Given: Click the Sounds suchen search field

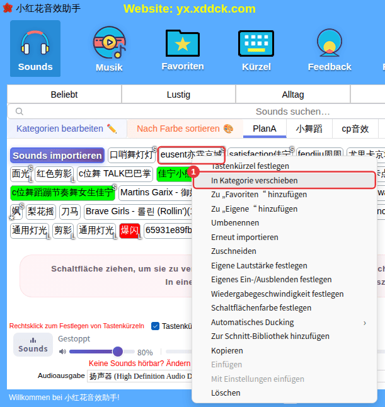Looking at the screenshot, I should coord(197,112).
